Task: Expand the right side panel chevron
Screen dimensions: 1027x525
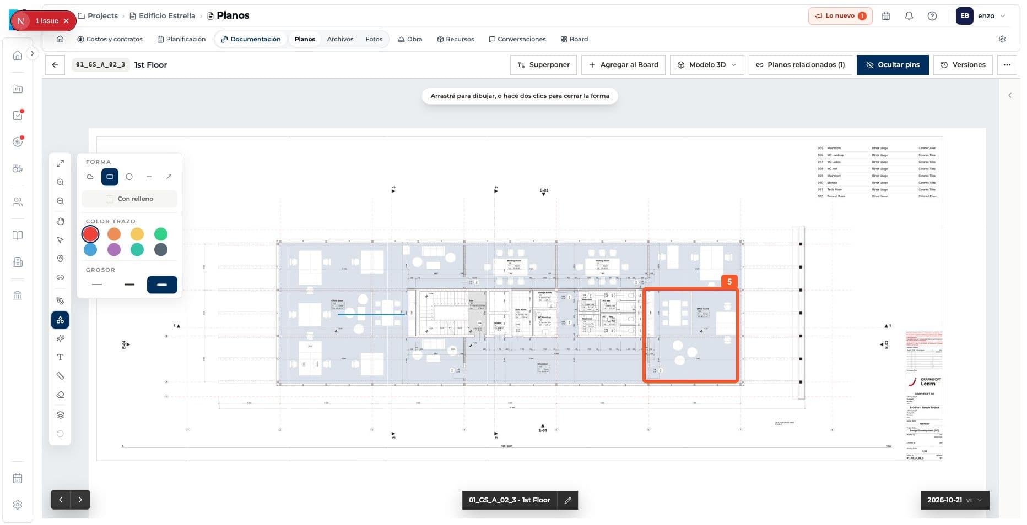Action: 1010,95
